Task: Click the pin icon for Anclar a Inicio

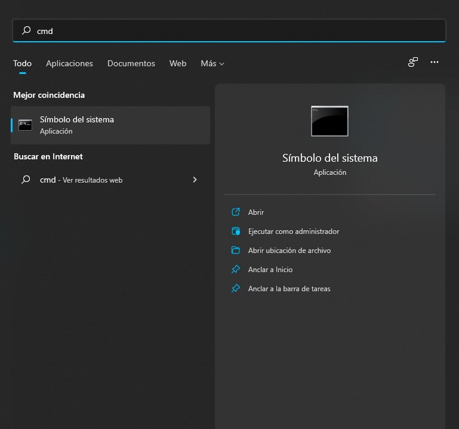Action: tap(236, 269)
